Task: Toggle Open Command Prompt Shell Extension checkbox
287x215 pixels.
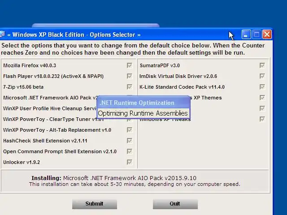Action: click(x=130, y=151)
